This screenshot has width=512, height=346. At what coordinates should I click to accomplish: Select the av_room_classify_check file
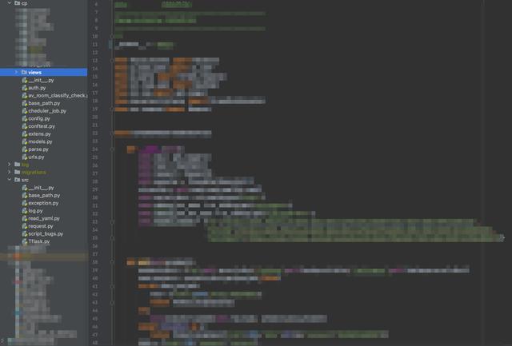pyautogui.click(x=58, y=96)
